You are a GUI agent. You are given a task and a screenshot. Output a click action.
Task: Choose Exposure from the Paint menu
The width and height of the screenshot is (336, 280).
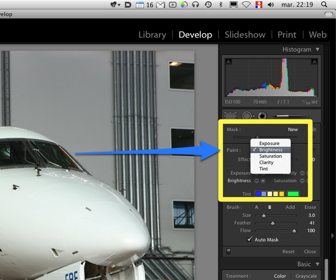[270, 143]
